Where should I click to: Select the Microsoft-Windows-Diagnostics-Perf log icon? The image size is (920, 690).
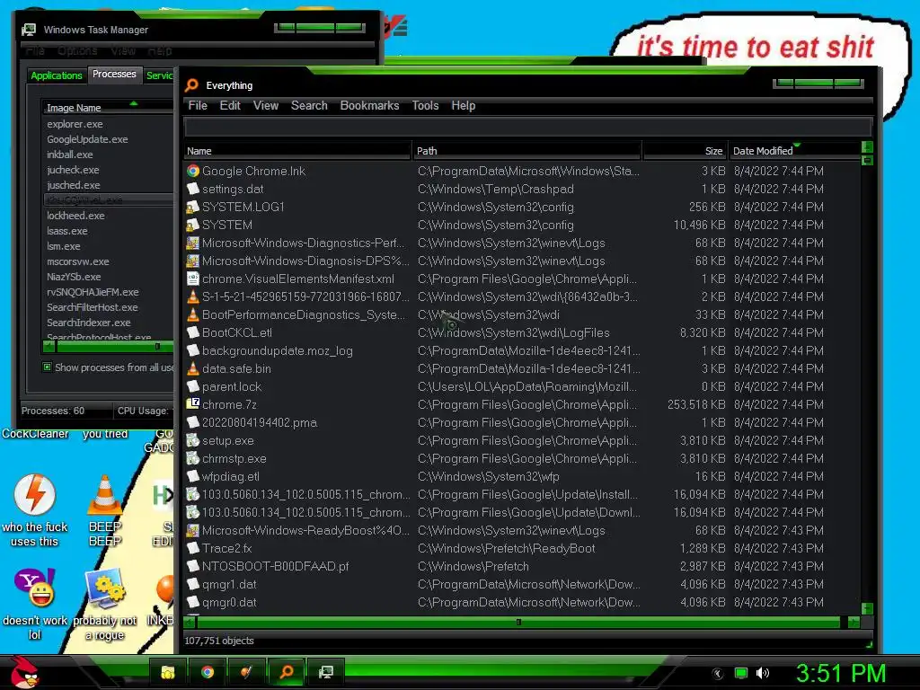coord(193,243)
